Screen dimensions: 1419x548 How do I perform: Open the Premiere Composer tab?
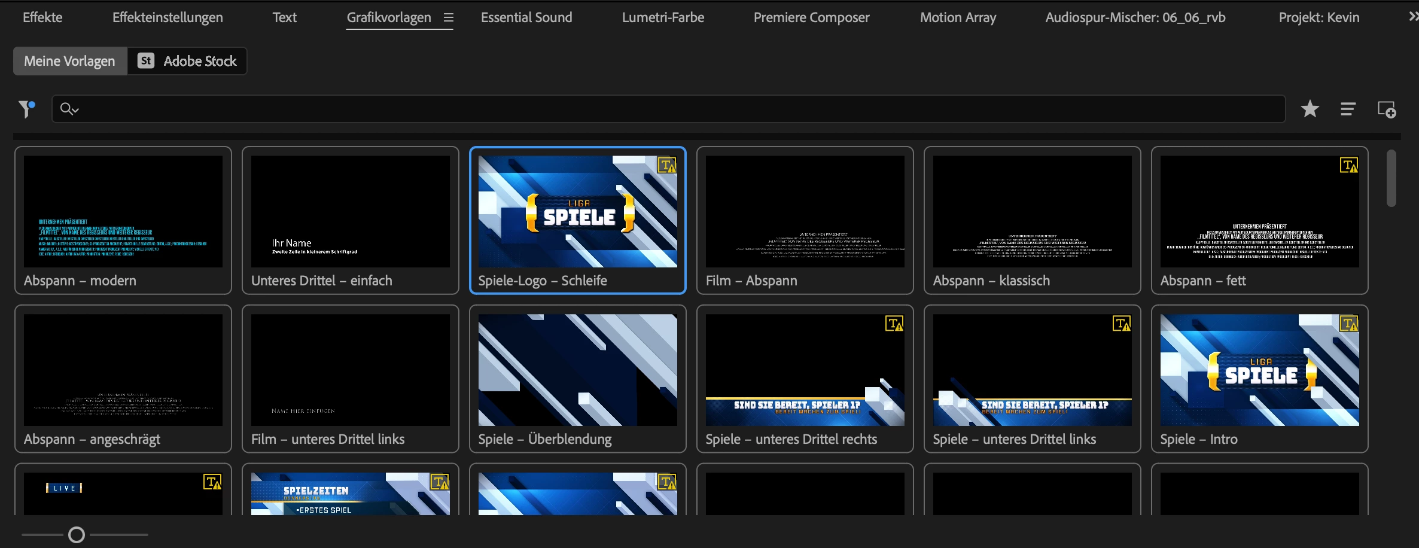pos(812,17)
